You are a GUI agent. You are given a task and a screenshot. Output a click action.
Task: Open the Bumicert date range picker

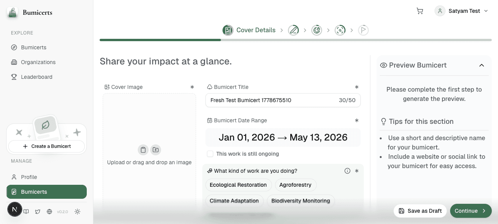point(283,137)
